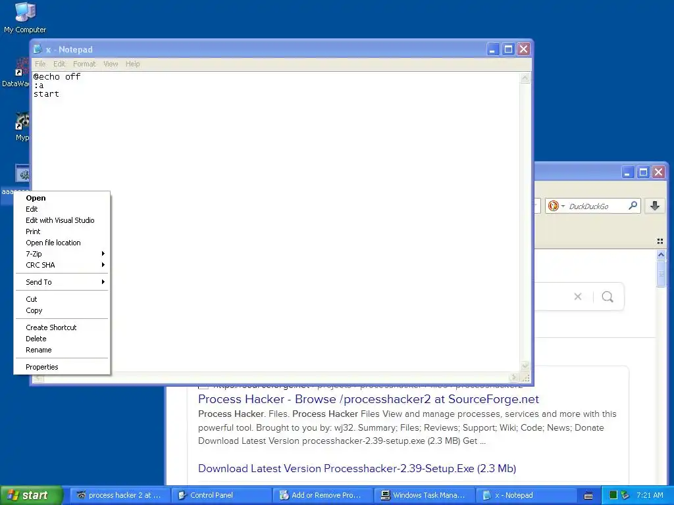Click the browser scrollbar up arrow

661,254
